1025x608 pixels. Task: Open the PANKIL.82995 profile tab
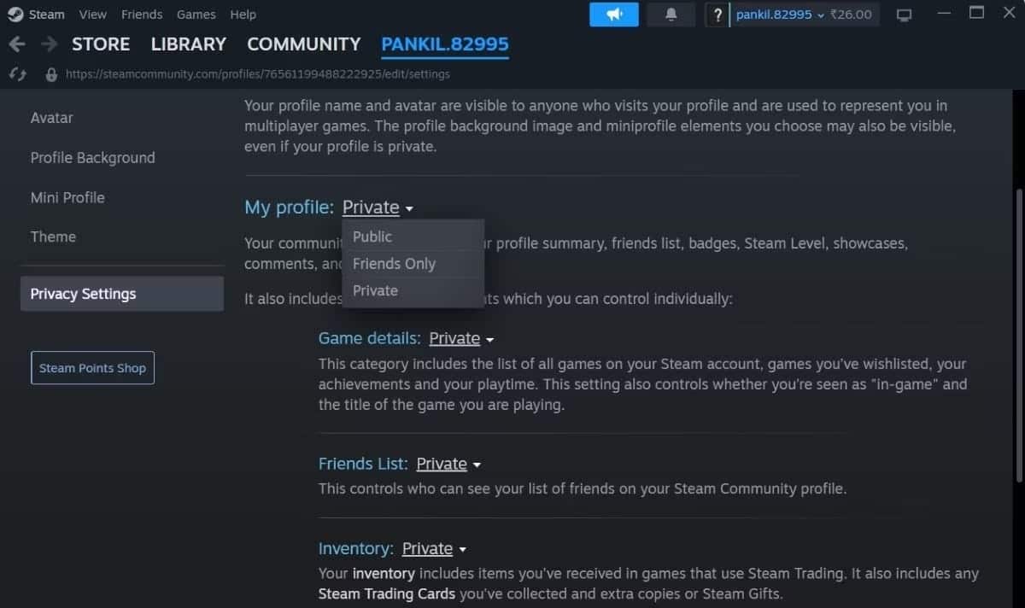445,44
